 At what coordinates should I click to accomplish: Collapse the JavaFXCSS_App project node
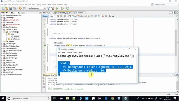click(x=2, y=29)
